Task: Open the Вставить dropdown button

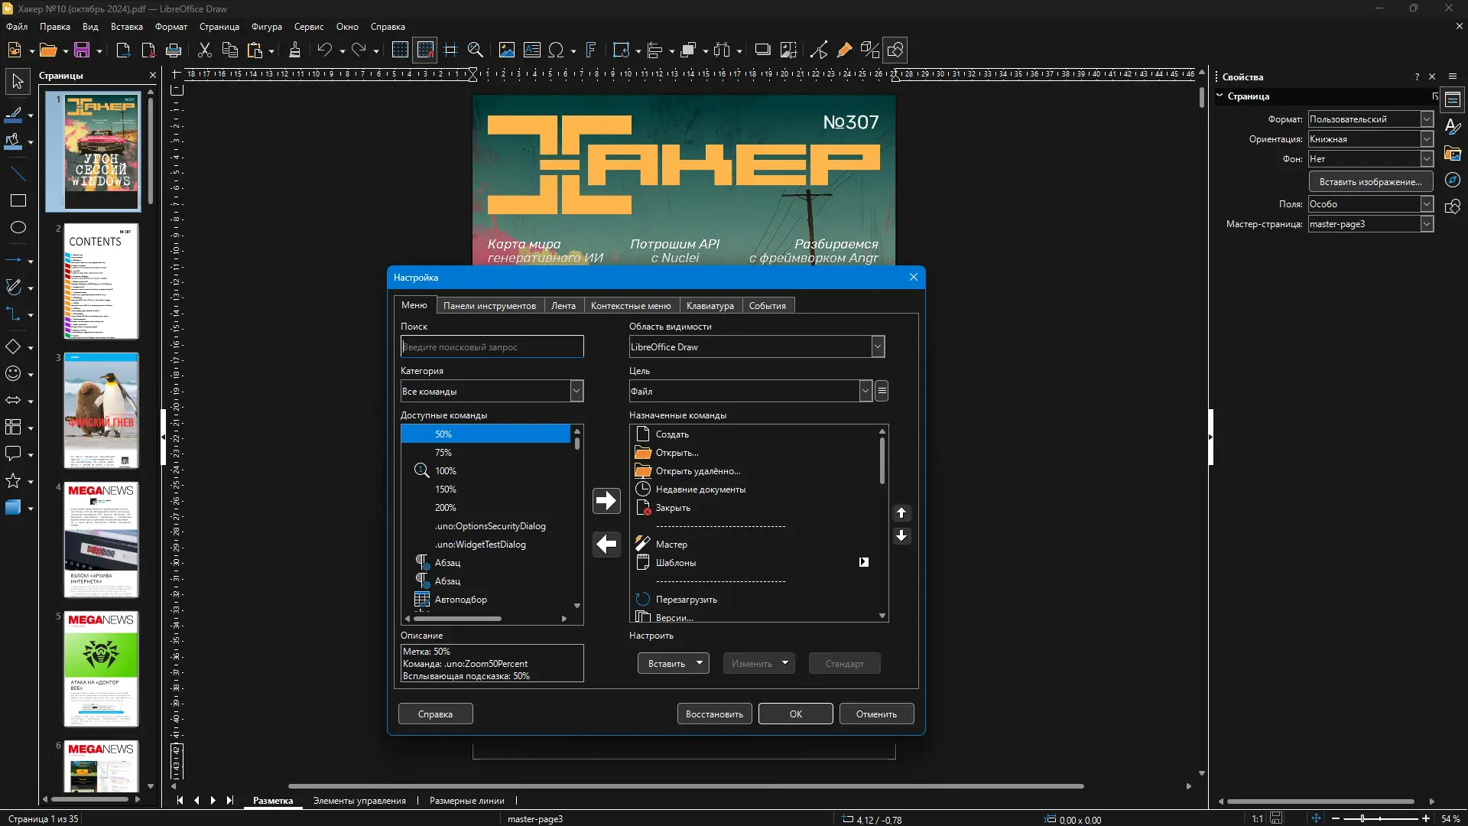Action: coord(673,663)
